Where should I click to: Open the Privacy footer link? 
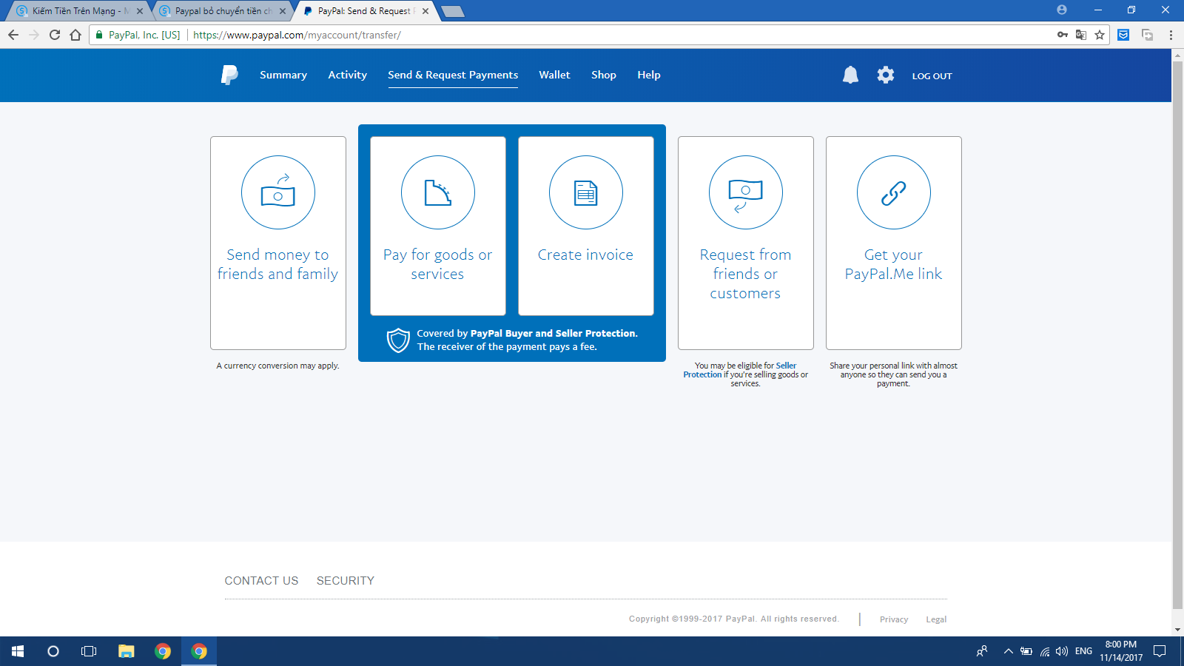tap(894, 619)
